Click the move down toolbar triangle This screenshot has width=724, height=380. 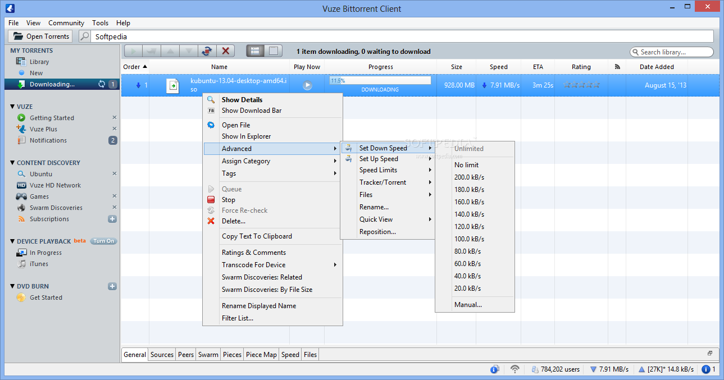(x=189, y=51)
